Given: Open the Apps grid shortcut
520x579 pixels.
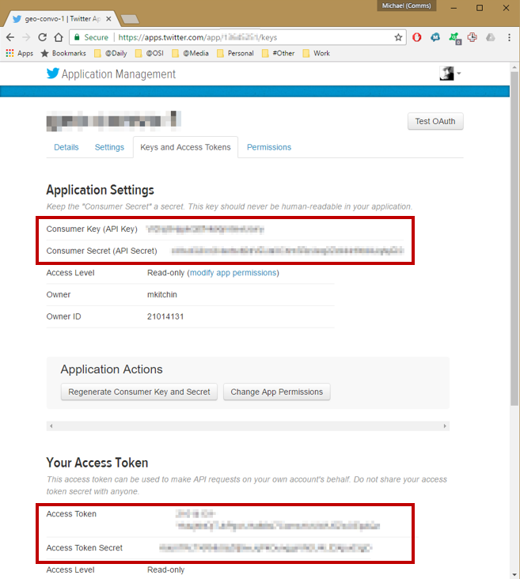Looking at the screenshot, I should [x=20, y=53].
